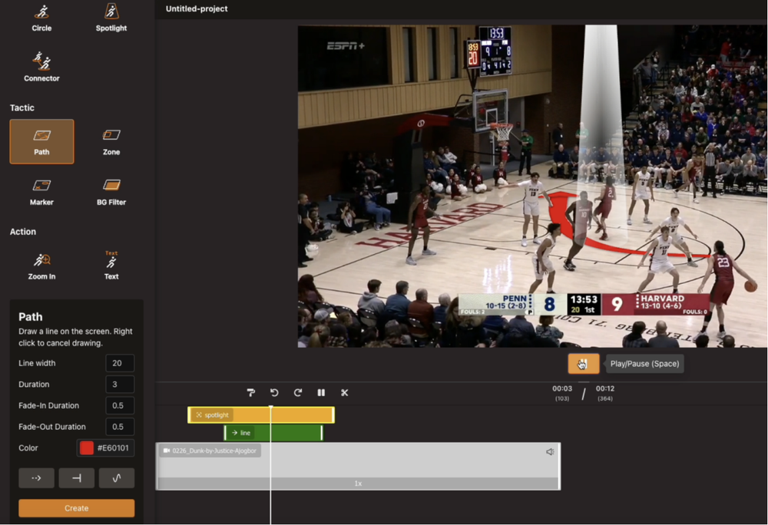Click the 1x speed bar
Image resolution: width=768 pixels, height=525 pixels.
click(358, 484)
